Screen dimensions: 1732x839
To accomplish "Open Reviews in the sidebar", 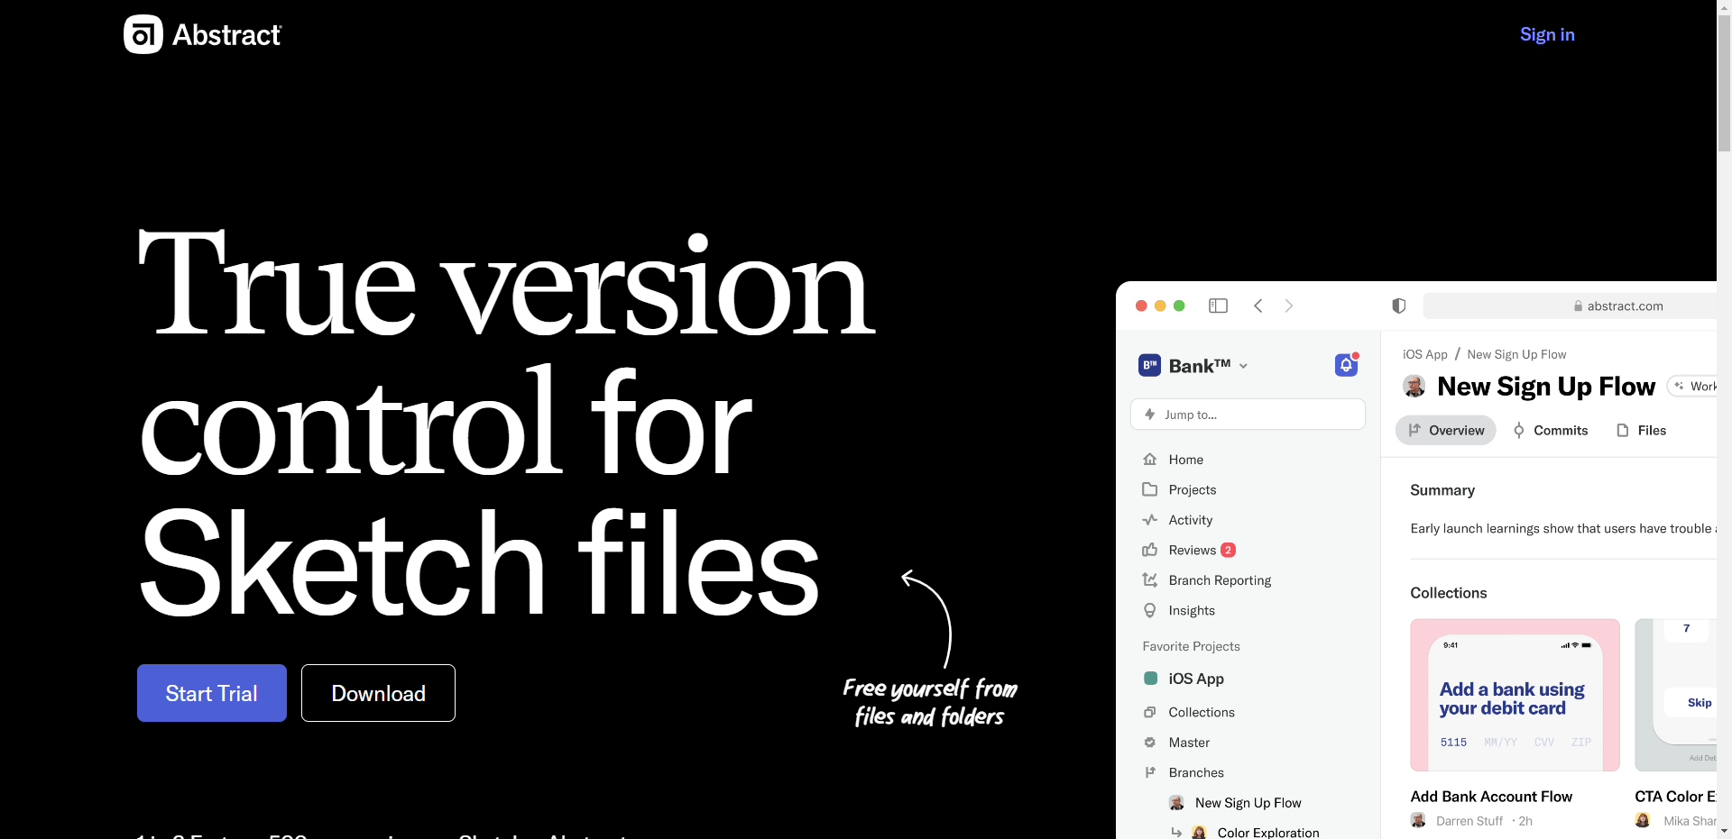I will 1193,550.
